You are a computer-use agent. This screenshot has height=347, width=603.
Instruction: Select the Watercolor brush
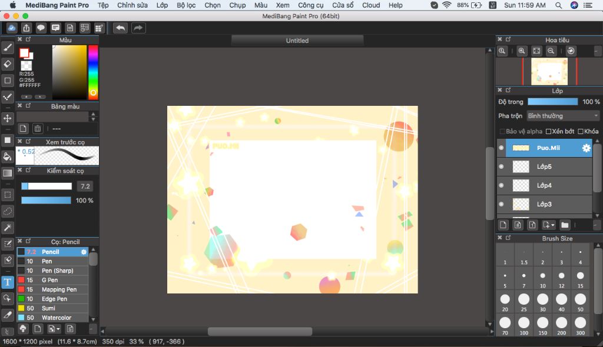click(x=52, y=318)
